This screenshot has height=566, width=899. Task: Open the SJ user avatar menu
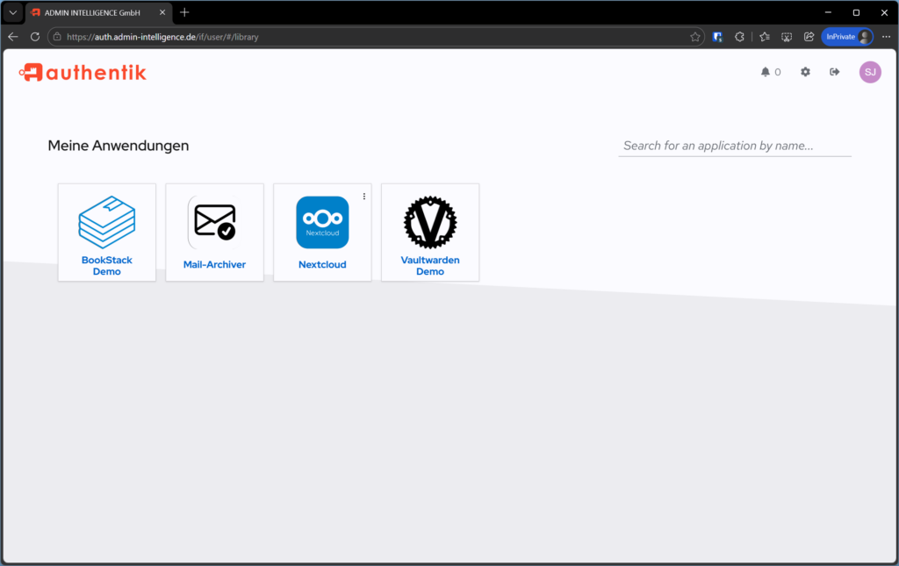tap(870, 72)
